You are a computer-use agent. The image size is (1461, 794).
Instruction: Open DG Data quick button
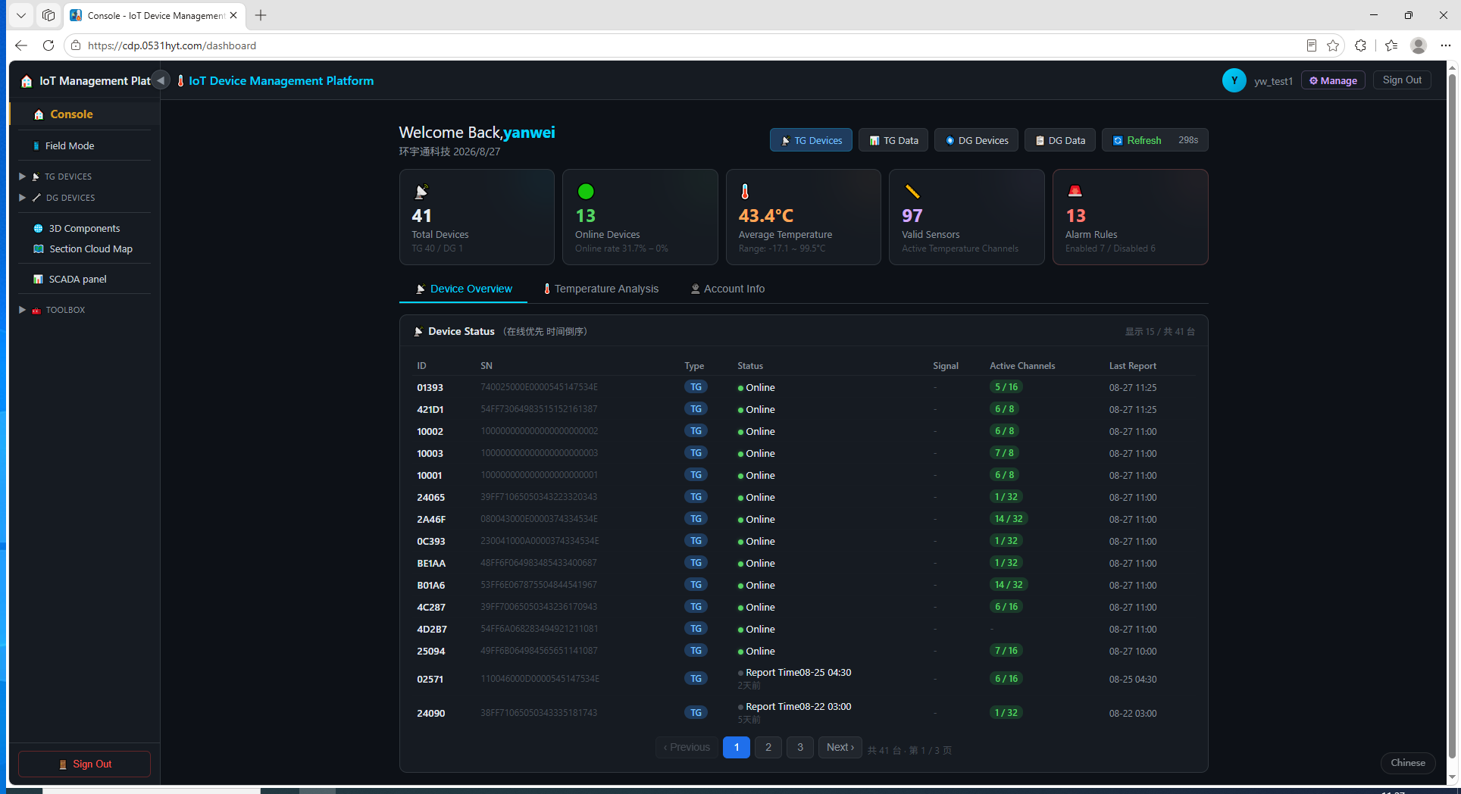pyautogui.click(x=1060, y=140)
